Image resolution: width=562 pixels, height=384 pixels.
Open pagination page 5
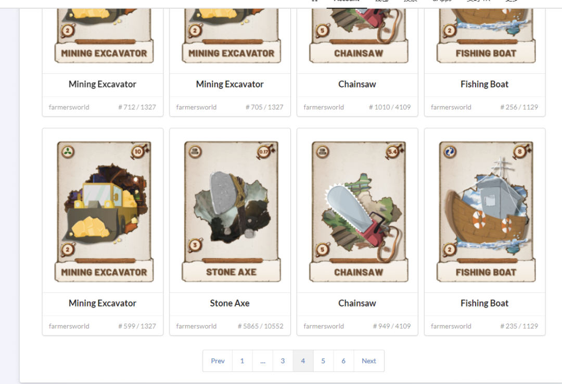[323, 361]
